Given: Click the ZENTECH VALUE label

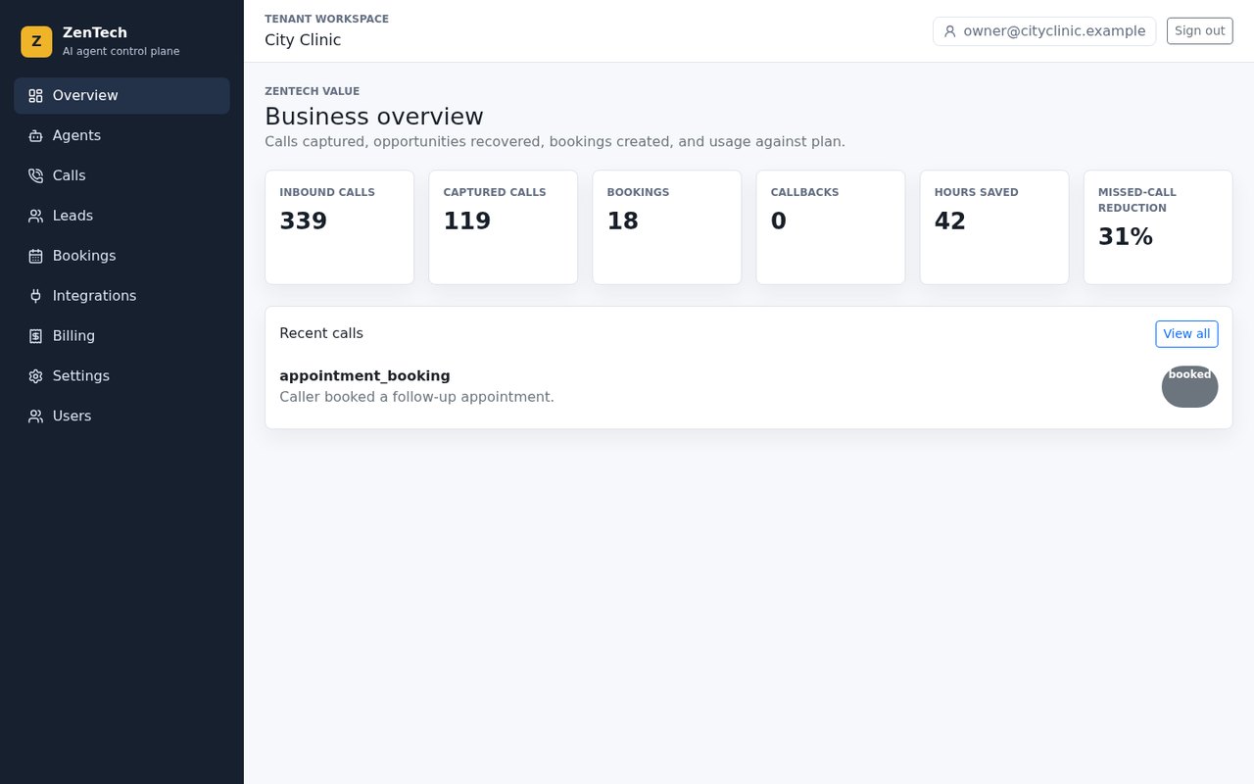Looking at the screenshot, I should coord(312,92).
